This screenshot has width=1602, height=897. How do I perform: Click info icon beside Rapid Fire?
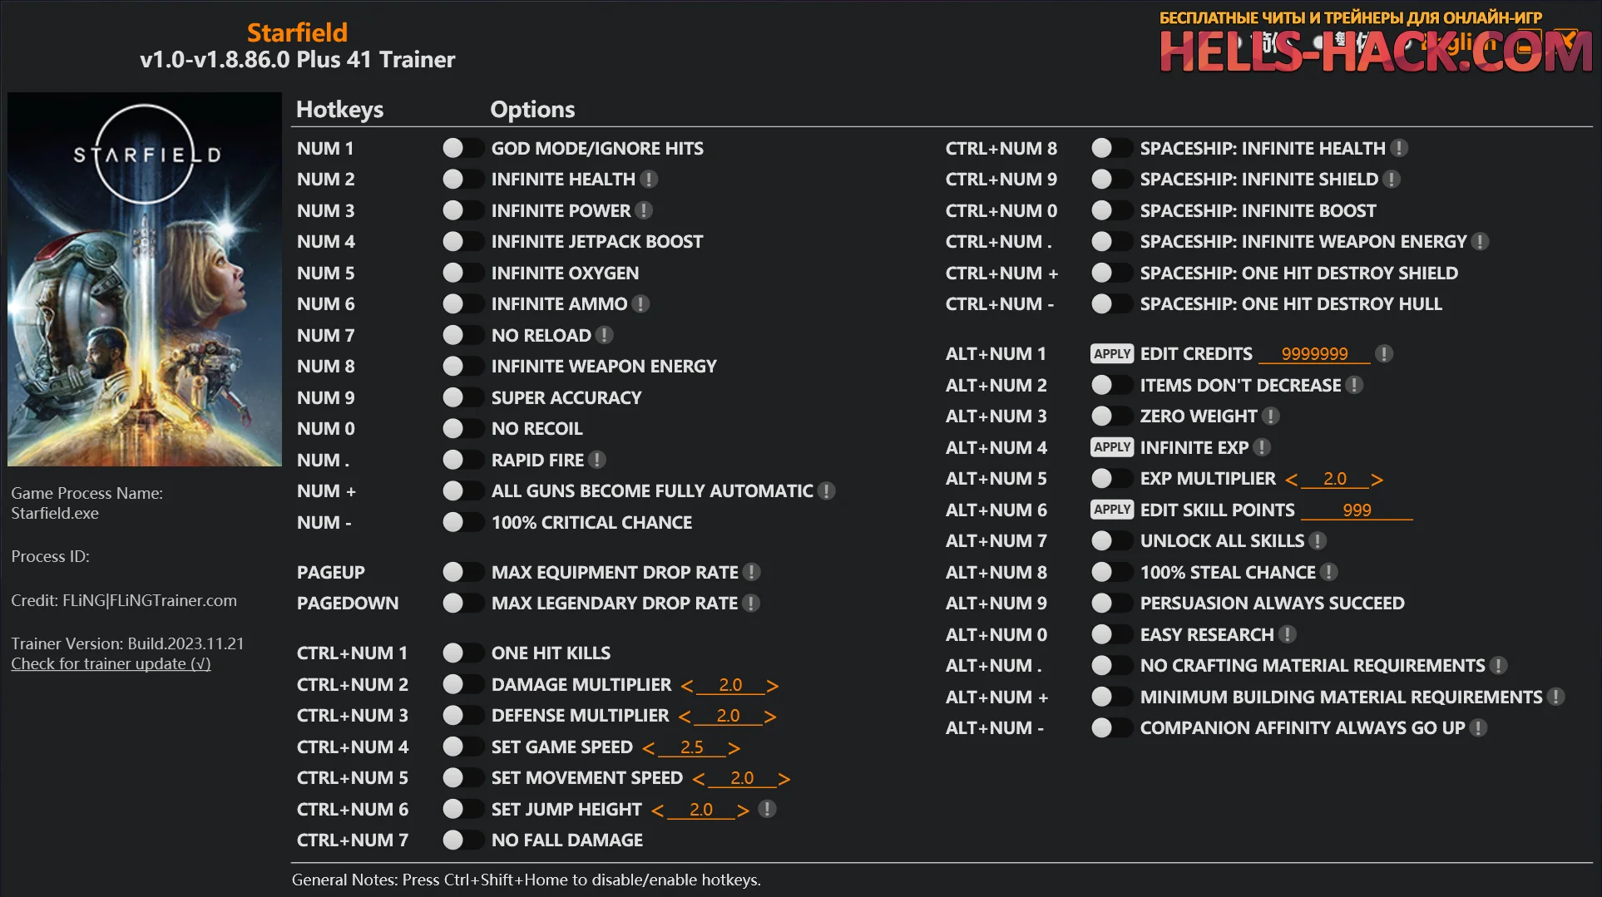(x=597, y=460)
